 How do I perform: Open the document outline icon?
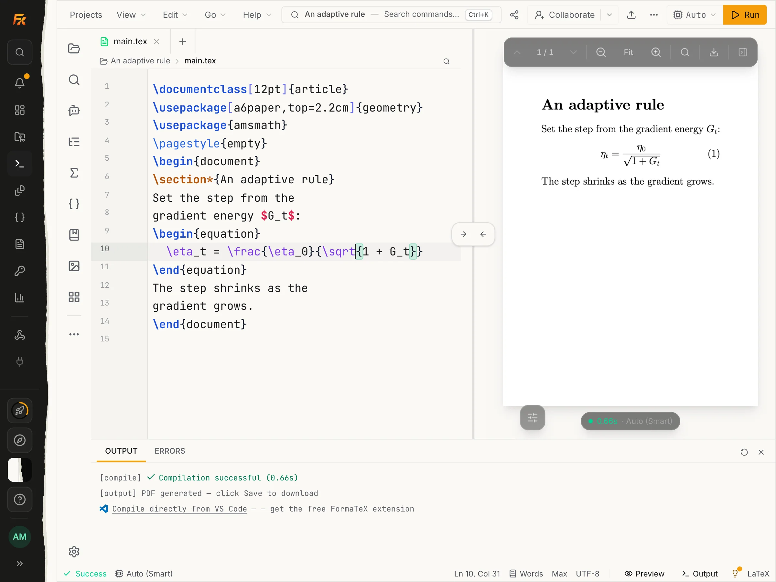(74, 142)
